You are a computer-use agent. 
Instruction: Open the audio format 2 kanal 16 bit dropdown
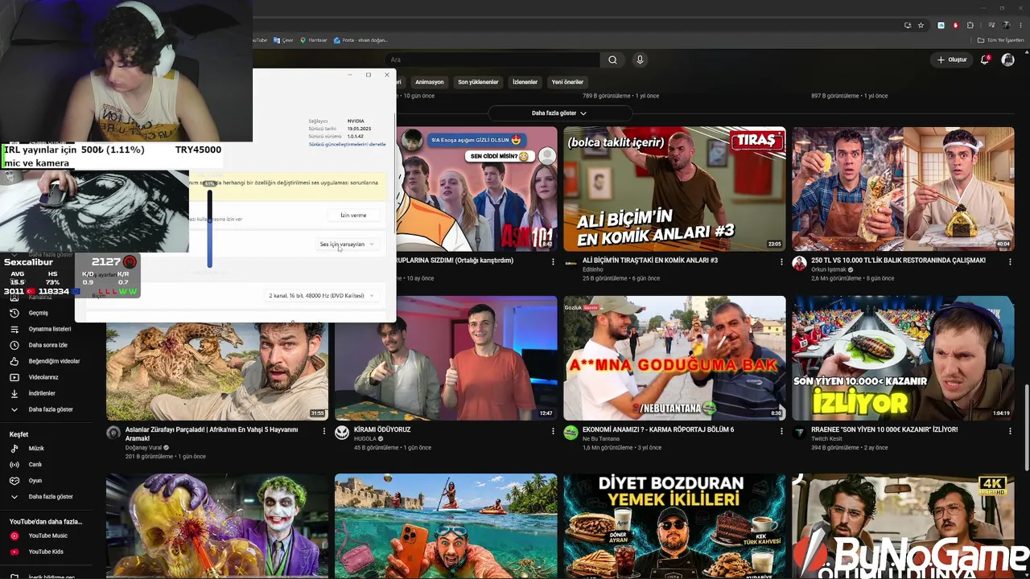(321, 295)
